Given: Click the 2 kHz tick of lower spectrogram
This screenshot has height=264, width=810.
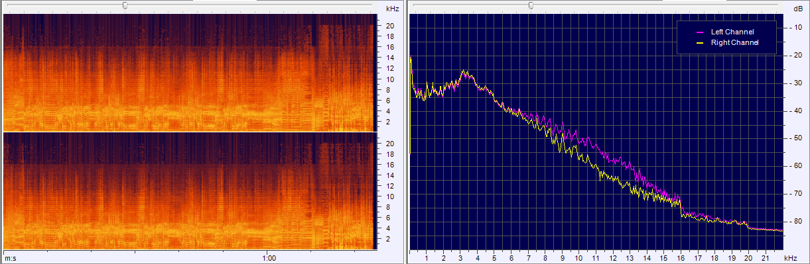Looking at the screenshot, I should coord(392,239).
